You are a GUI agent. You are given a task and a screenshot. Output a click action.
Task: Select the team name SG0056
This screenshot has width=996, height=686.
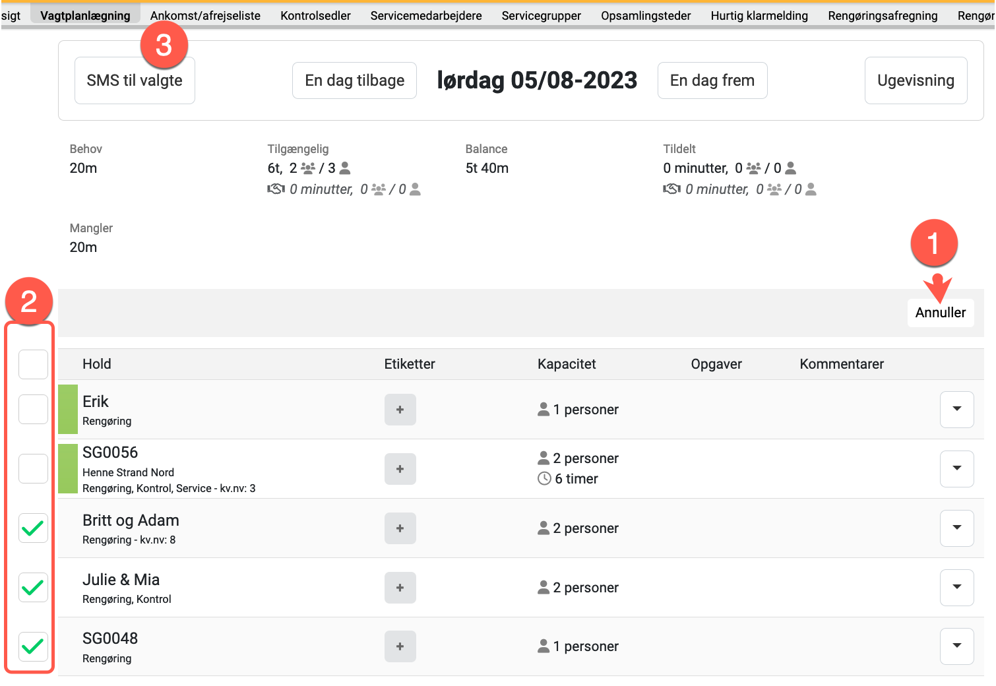[x=110, y=452]
